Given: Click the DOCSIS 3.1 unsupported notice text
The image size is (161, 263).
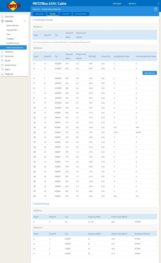Looking at the screenshot, I should coord(62,42).
